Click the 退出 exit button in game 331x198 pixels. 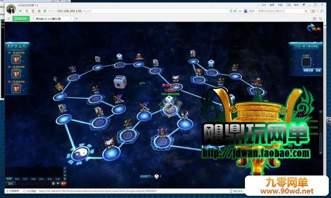click(314, 27)
